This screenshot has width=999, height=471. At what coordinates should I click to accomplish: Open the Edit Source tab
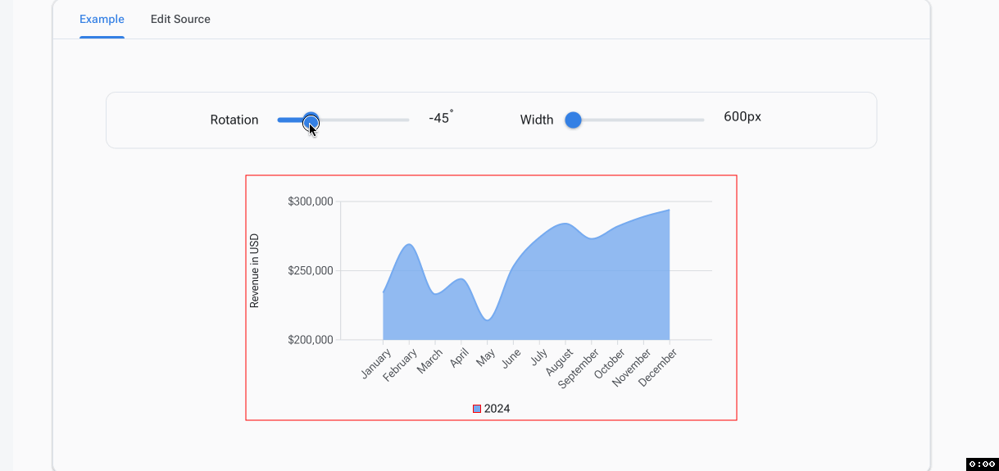pyautogui.click(x=180, y=19)
